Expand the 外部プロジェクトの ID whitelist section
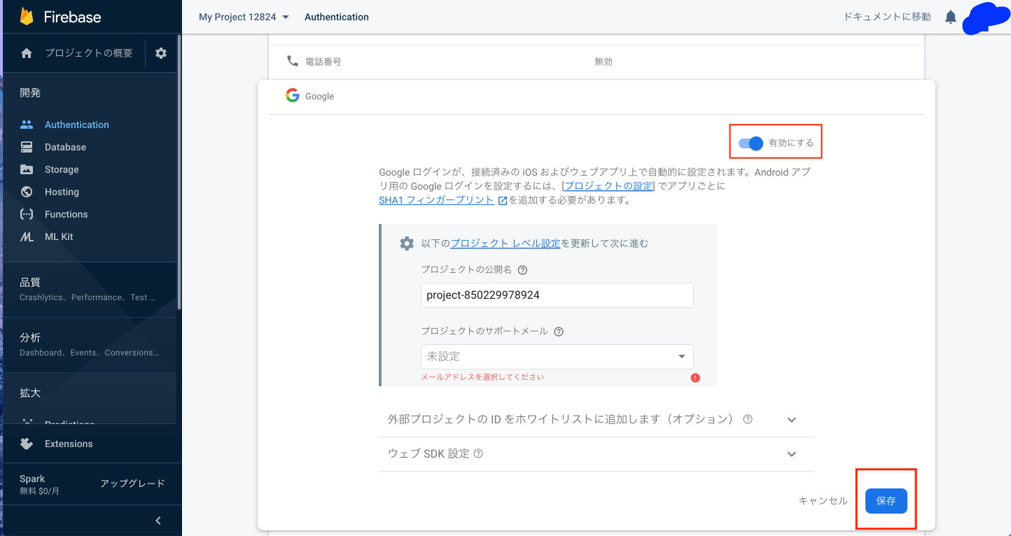This screenshot has height=536, width=1011. 791,419
